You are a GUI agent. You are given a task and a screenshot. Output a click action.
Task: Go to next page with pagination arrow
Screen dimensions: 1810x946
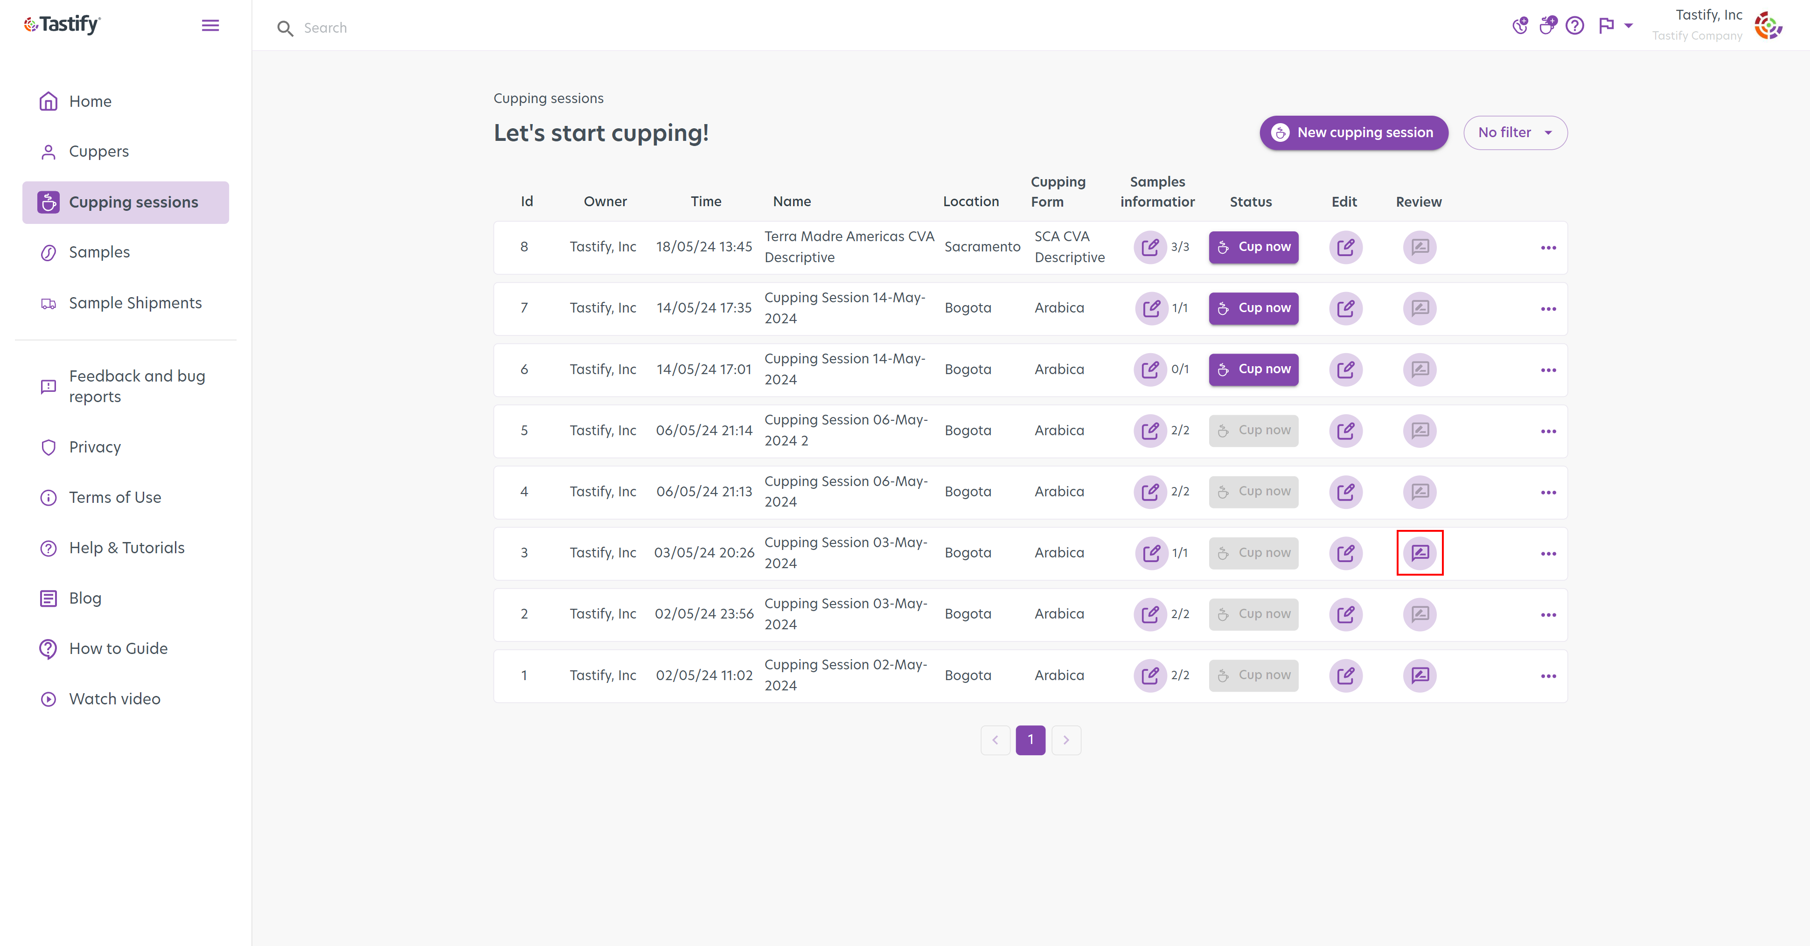pos(1066,740)
